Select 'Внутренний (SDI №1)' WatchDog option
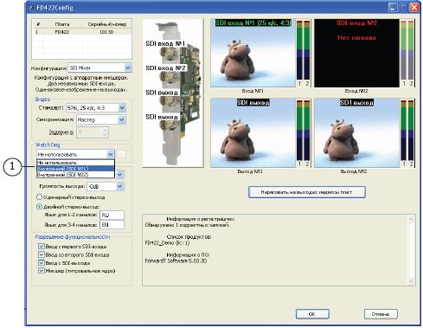Screen dimensions: 423x328 [x=75, y=169]
